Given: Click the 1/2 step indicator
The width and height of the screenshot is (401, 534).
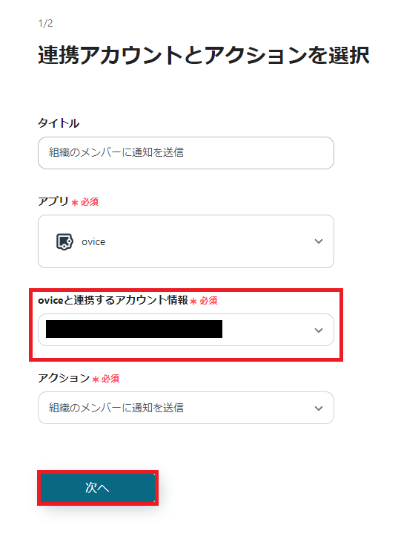Looking at the screenshot, I should (45, 24).
